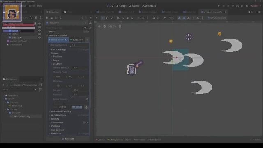
Task: Switch to the Node dock tab
Action: [x=68, y=12]
